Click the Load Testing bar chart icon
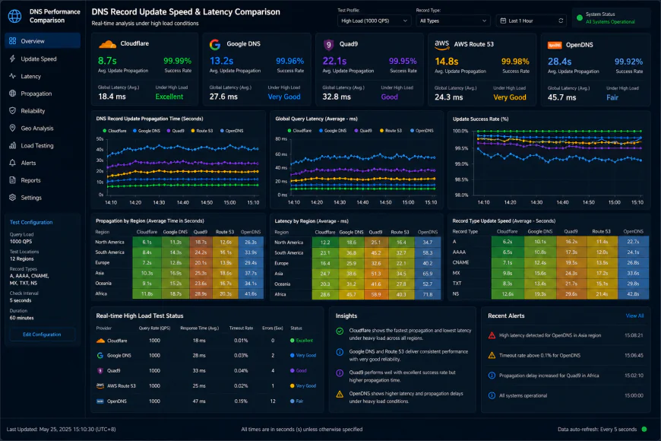Screen dimensions: 661x441 (13, 145)
